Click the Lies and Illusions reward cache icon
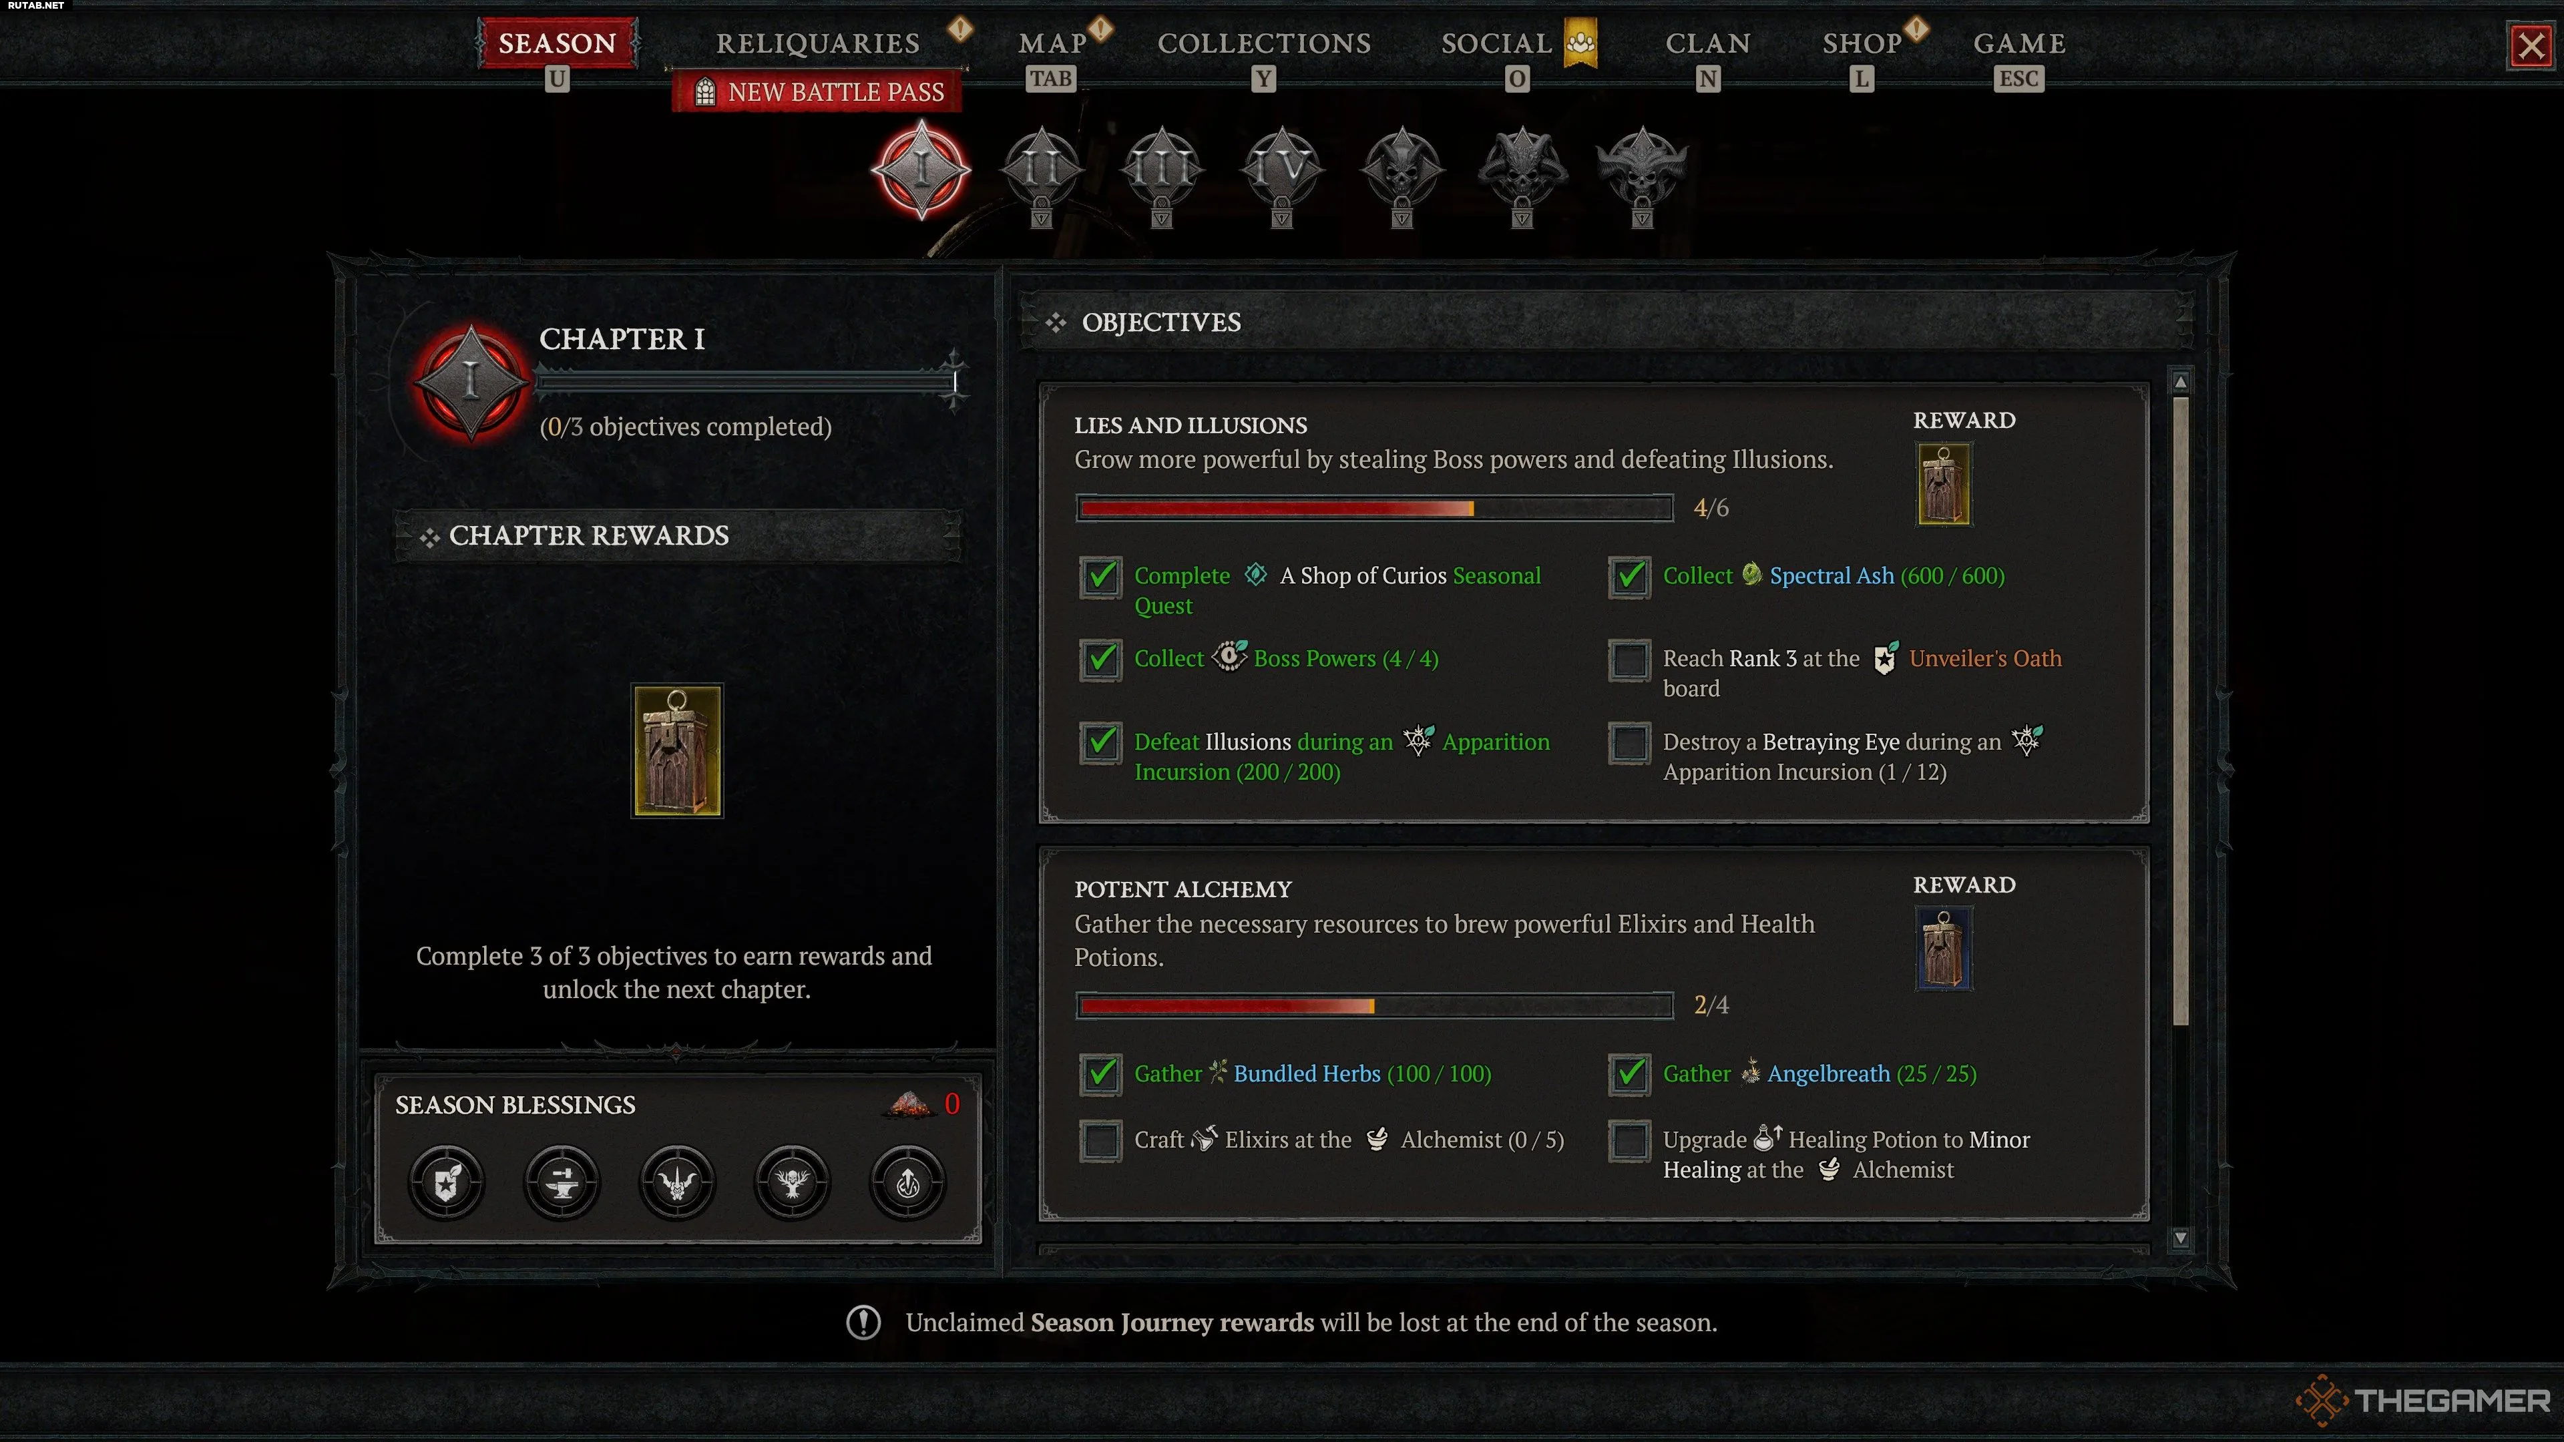Viewport: 2564px width, 1442px height. point(1944,485)
